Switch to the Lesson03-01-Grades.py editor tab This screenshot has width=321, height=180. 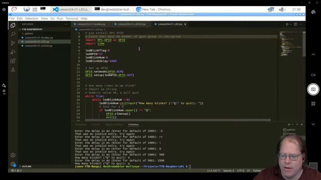pyautogui.click(x=91, y=24)
